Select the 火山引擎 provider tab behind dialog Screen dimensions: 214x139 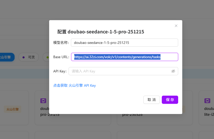[7, 57]
